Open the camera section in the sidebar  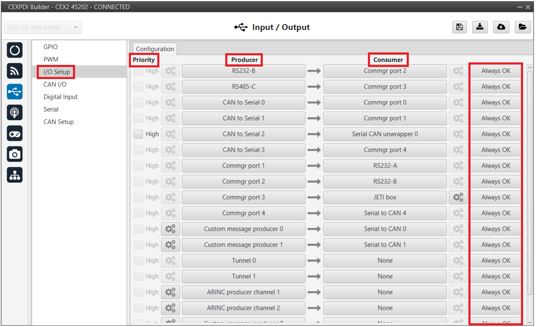[15, 154]
